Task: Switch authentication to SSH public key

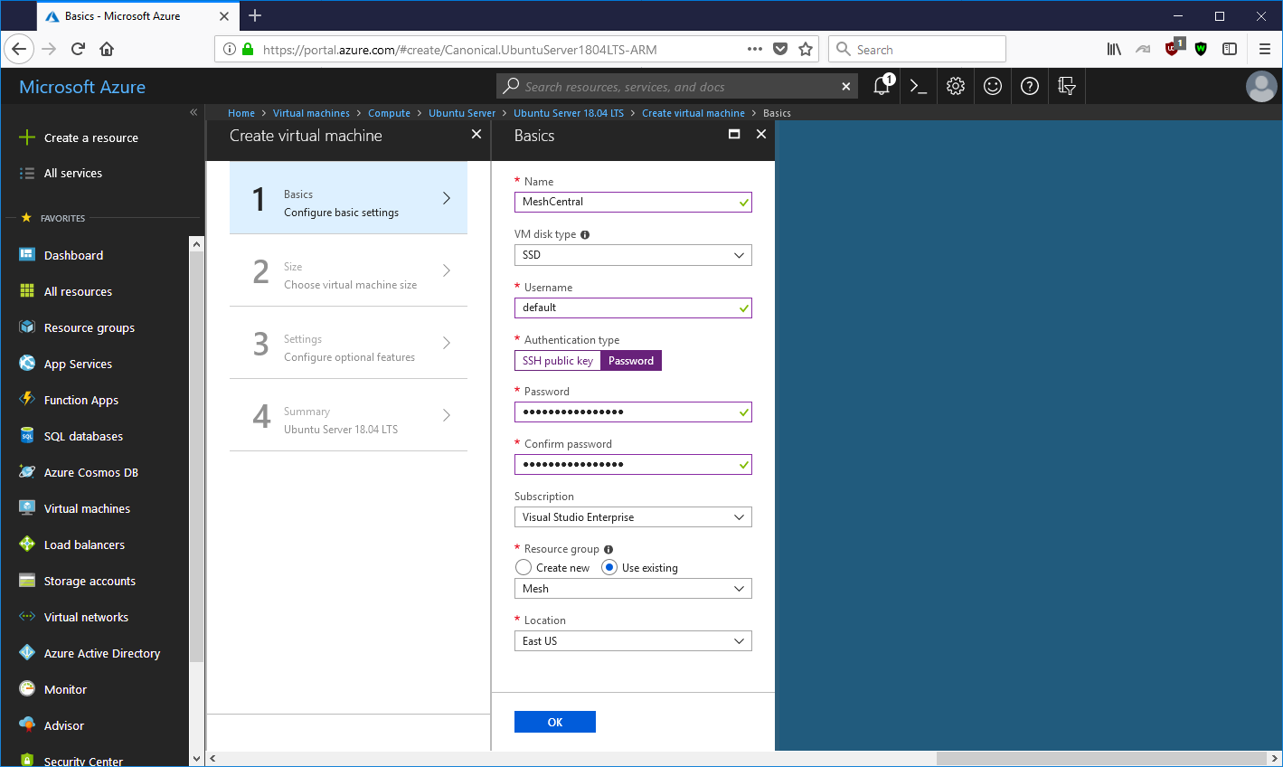Action: pyautogui.click(x=558, y=361)
